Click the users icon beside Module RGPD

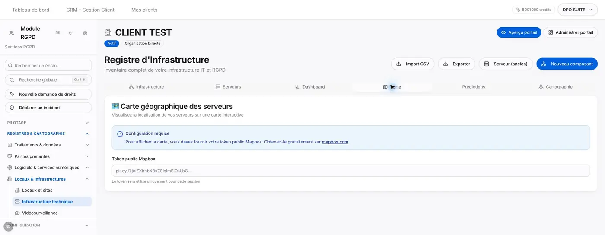(12, 33)
